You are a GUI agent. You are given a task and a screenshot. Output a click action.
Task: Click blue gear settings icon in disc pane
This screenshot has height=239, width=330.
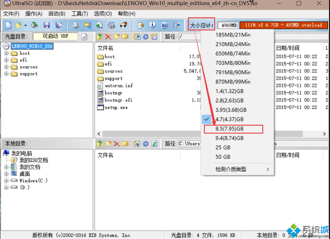[x=146, y=37]
